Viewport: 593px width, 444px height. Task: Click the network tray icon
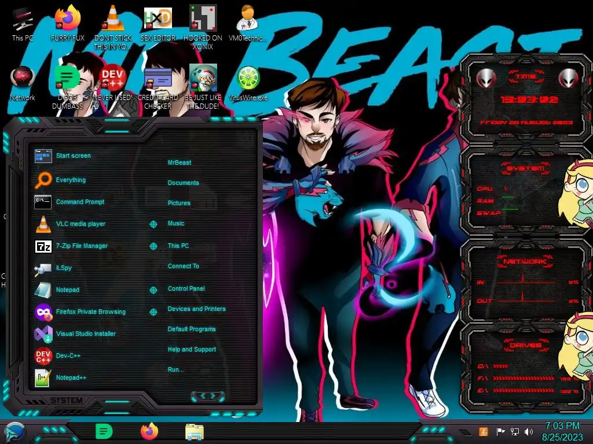pos(515,431)
